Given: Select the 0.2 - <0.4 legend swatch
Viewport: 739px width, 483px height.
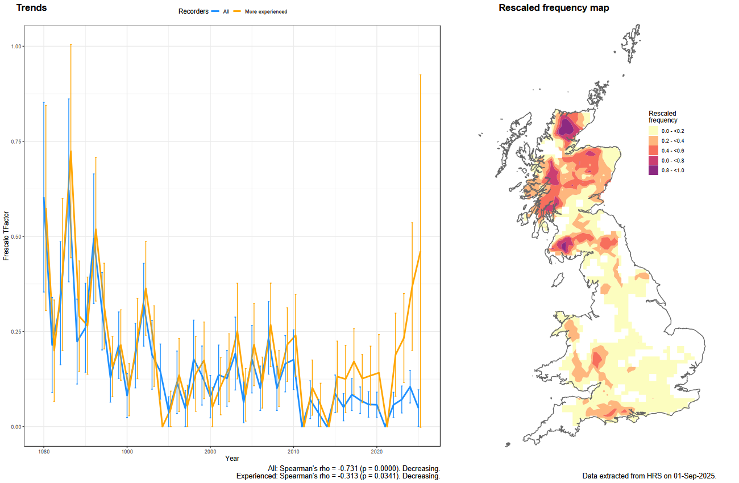Looking at the screenshot, I should [x=654, y=140].
